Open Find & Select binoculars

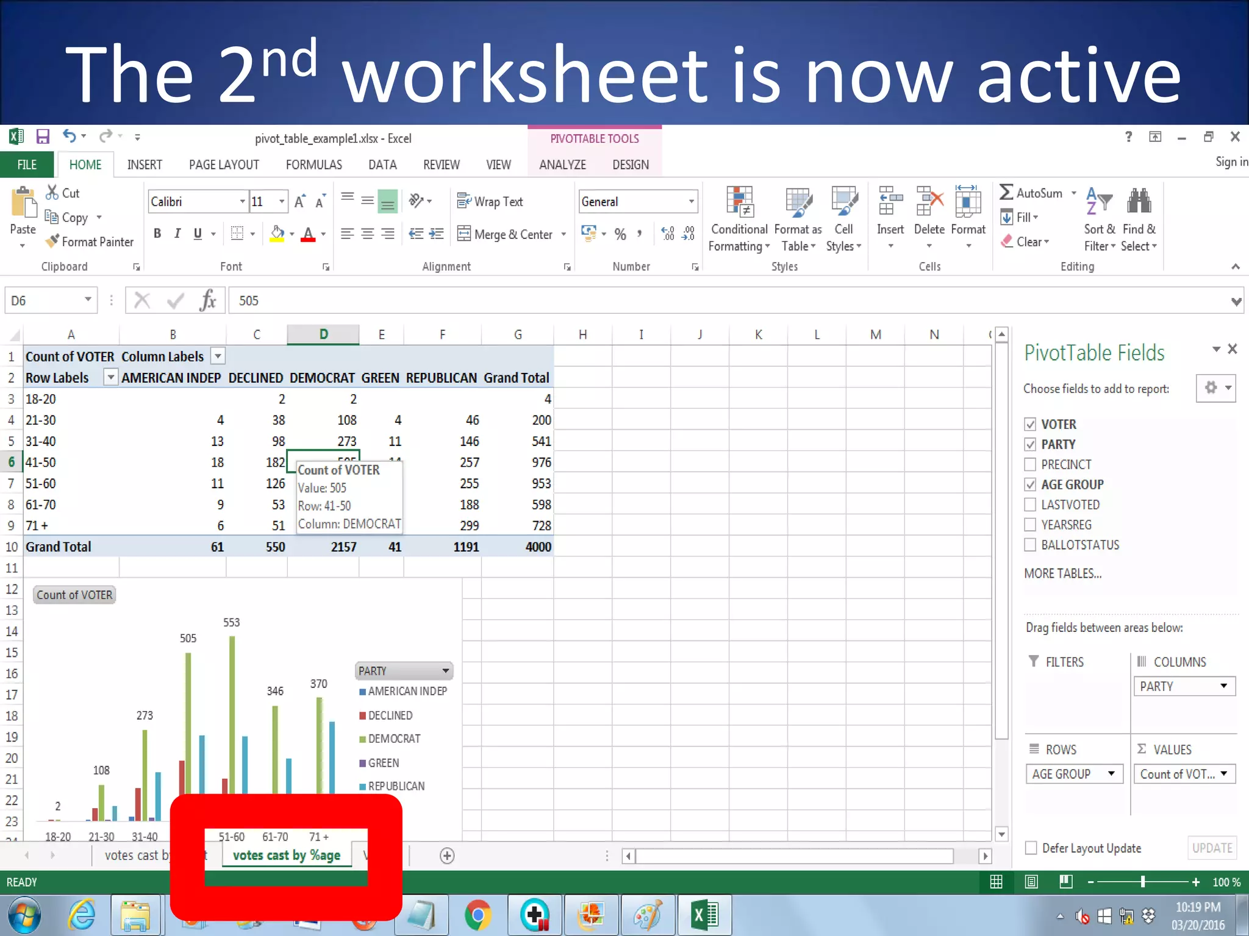[x=1139, y=219]
